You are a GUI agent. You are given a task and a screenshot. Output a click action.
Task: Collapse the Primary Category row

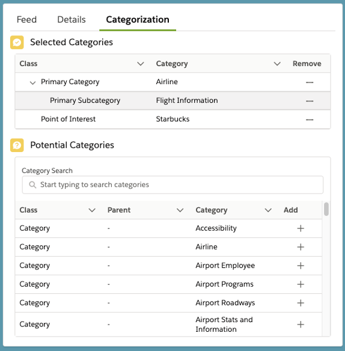click(32, 82)
